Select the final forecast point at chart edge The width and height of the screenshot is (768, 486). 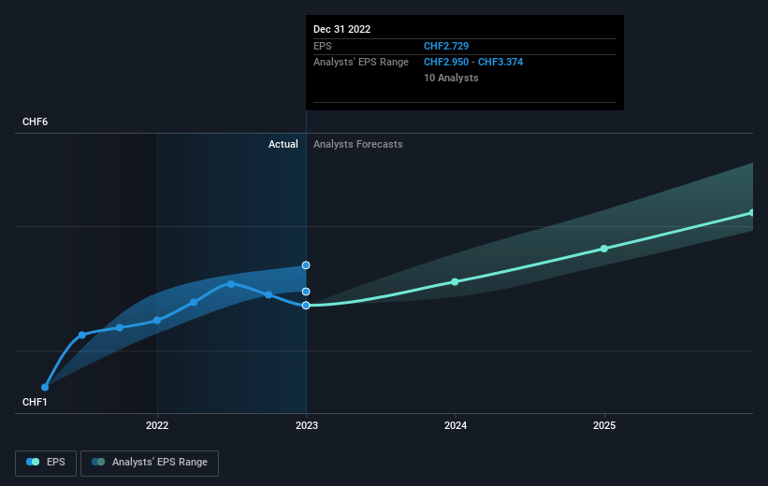752,213
